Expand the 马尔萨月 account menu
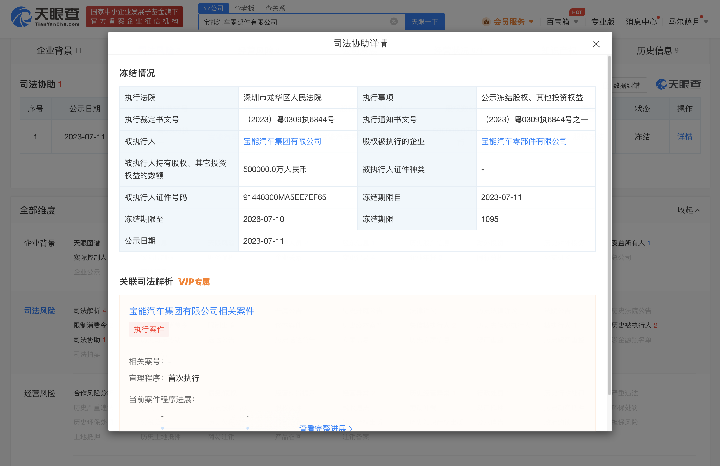 pos(687,22)
